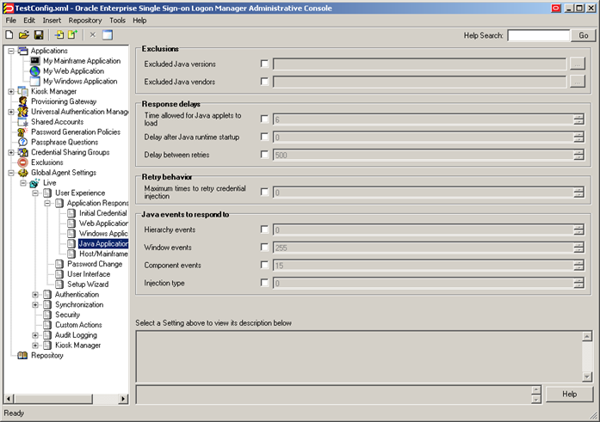Collapse the Live node
The width and height of the screenshot is (600, 422).
click(x=23, y=183)
